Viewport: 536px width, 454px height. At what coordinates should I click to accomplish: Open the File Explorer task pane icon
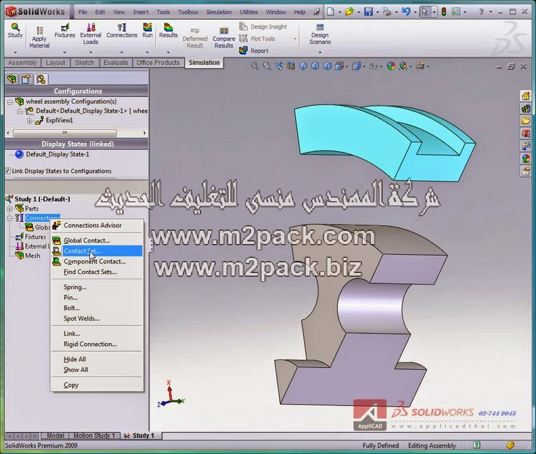tap(526, 120)
